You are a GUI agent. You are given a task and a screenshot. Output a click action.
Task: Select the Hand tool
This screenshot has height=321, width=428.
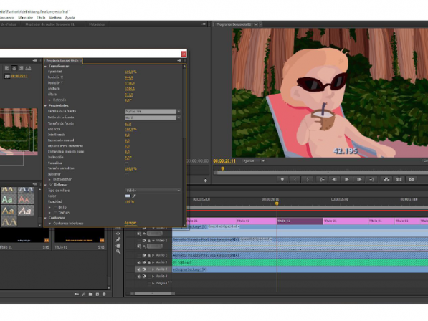pos(118,246)
